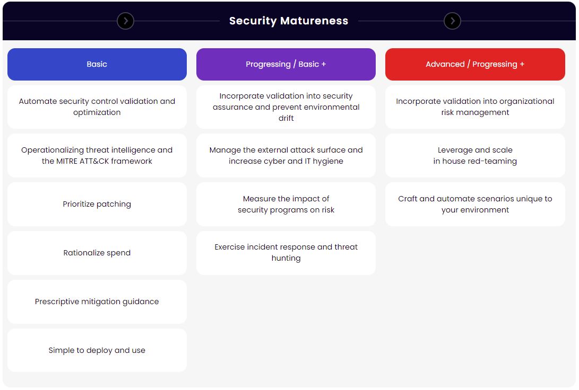
Task: Open the prevent environmental drift card
Action: point(286,107)
